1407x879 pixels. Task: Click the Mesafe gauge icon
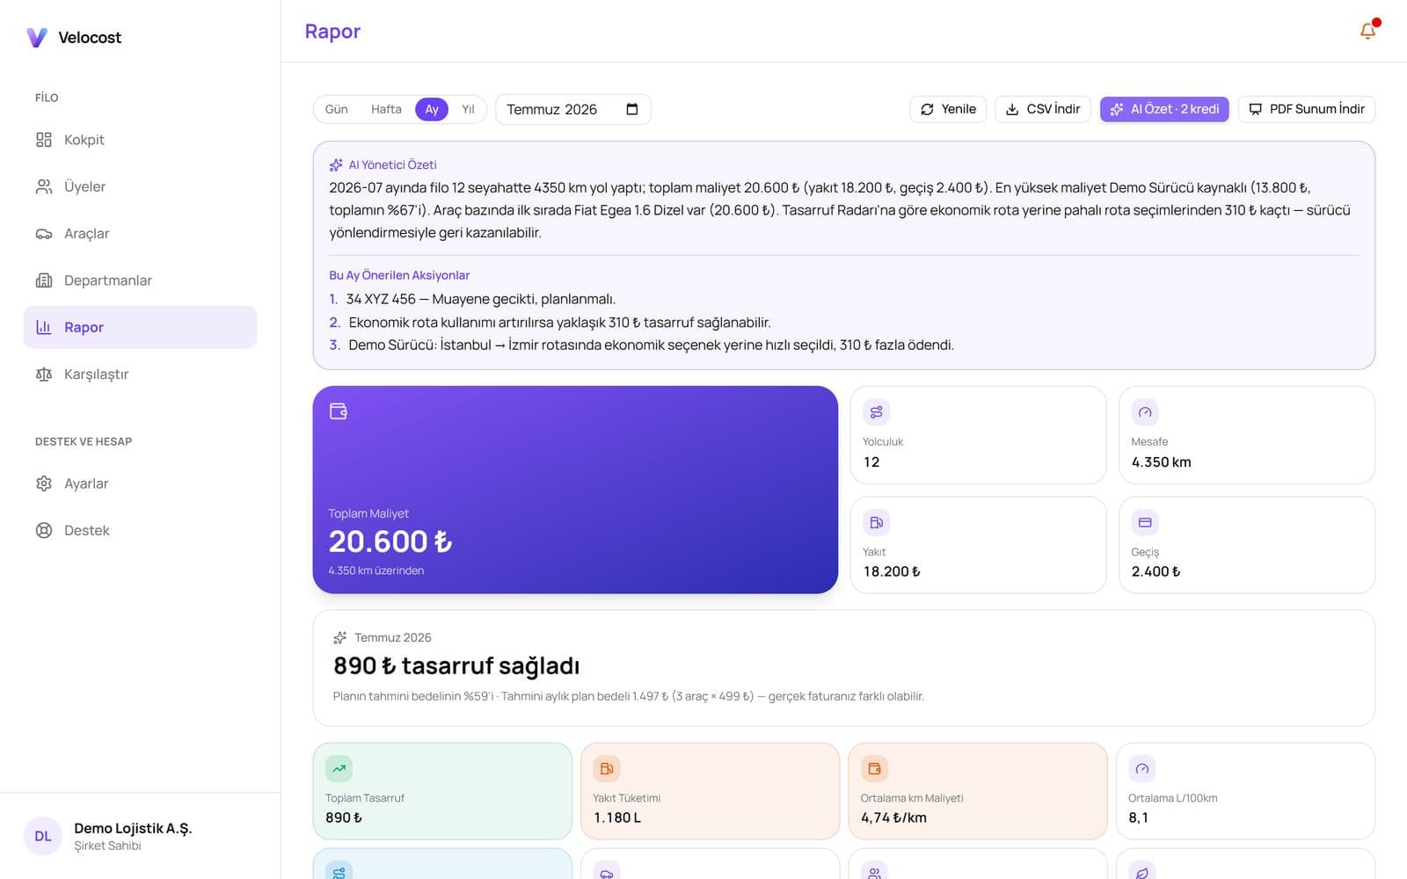[1145, 412]
